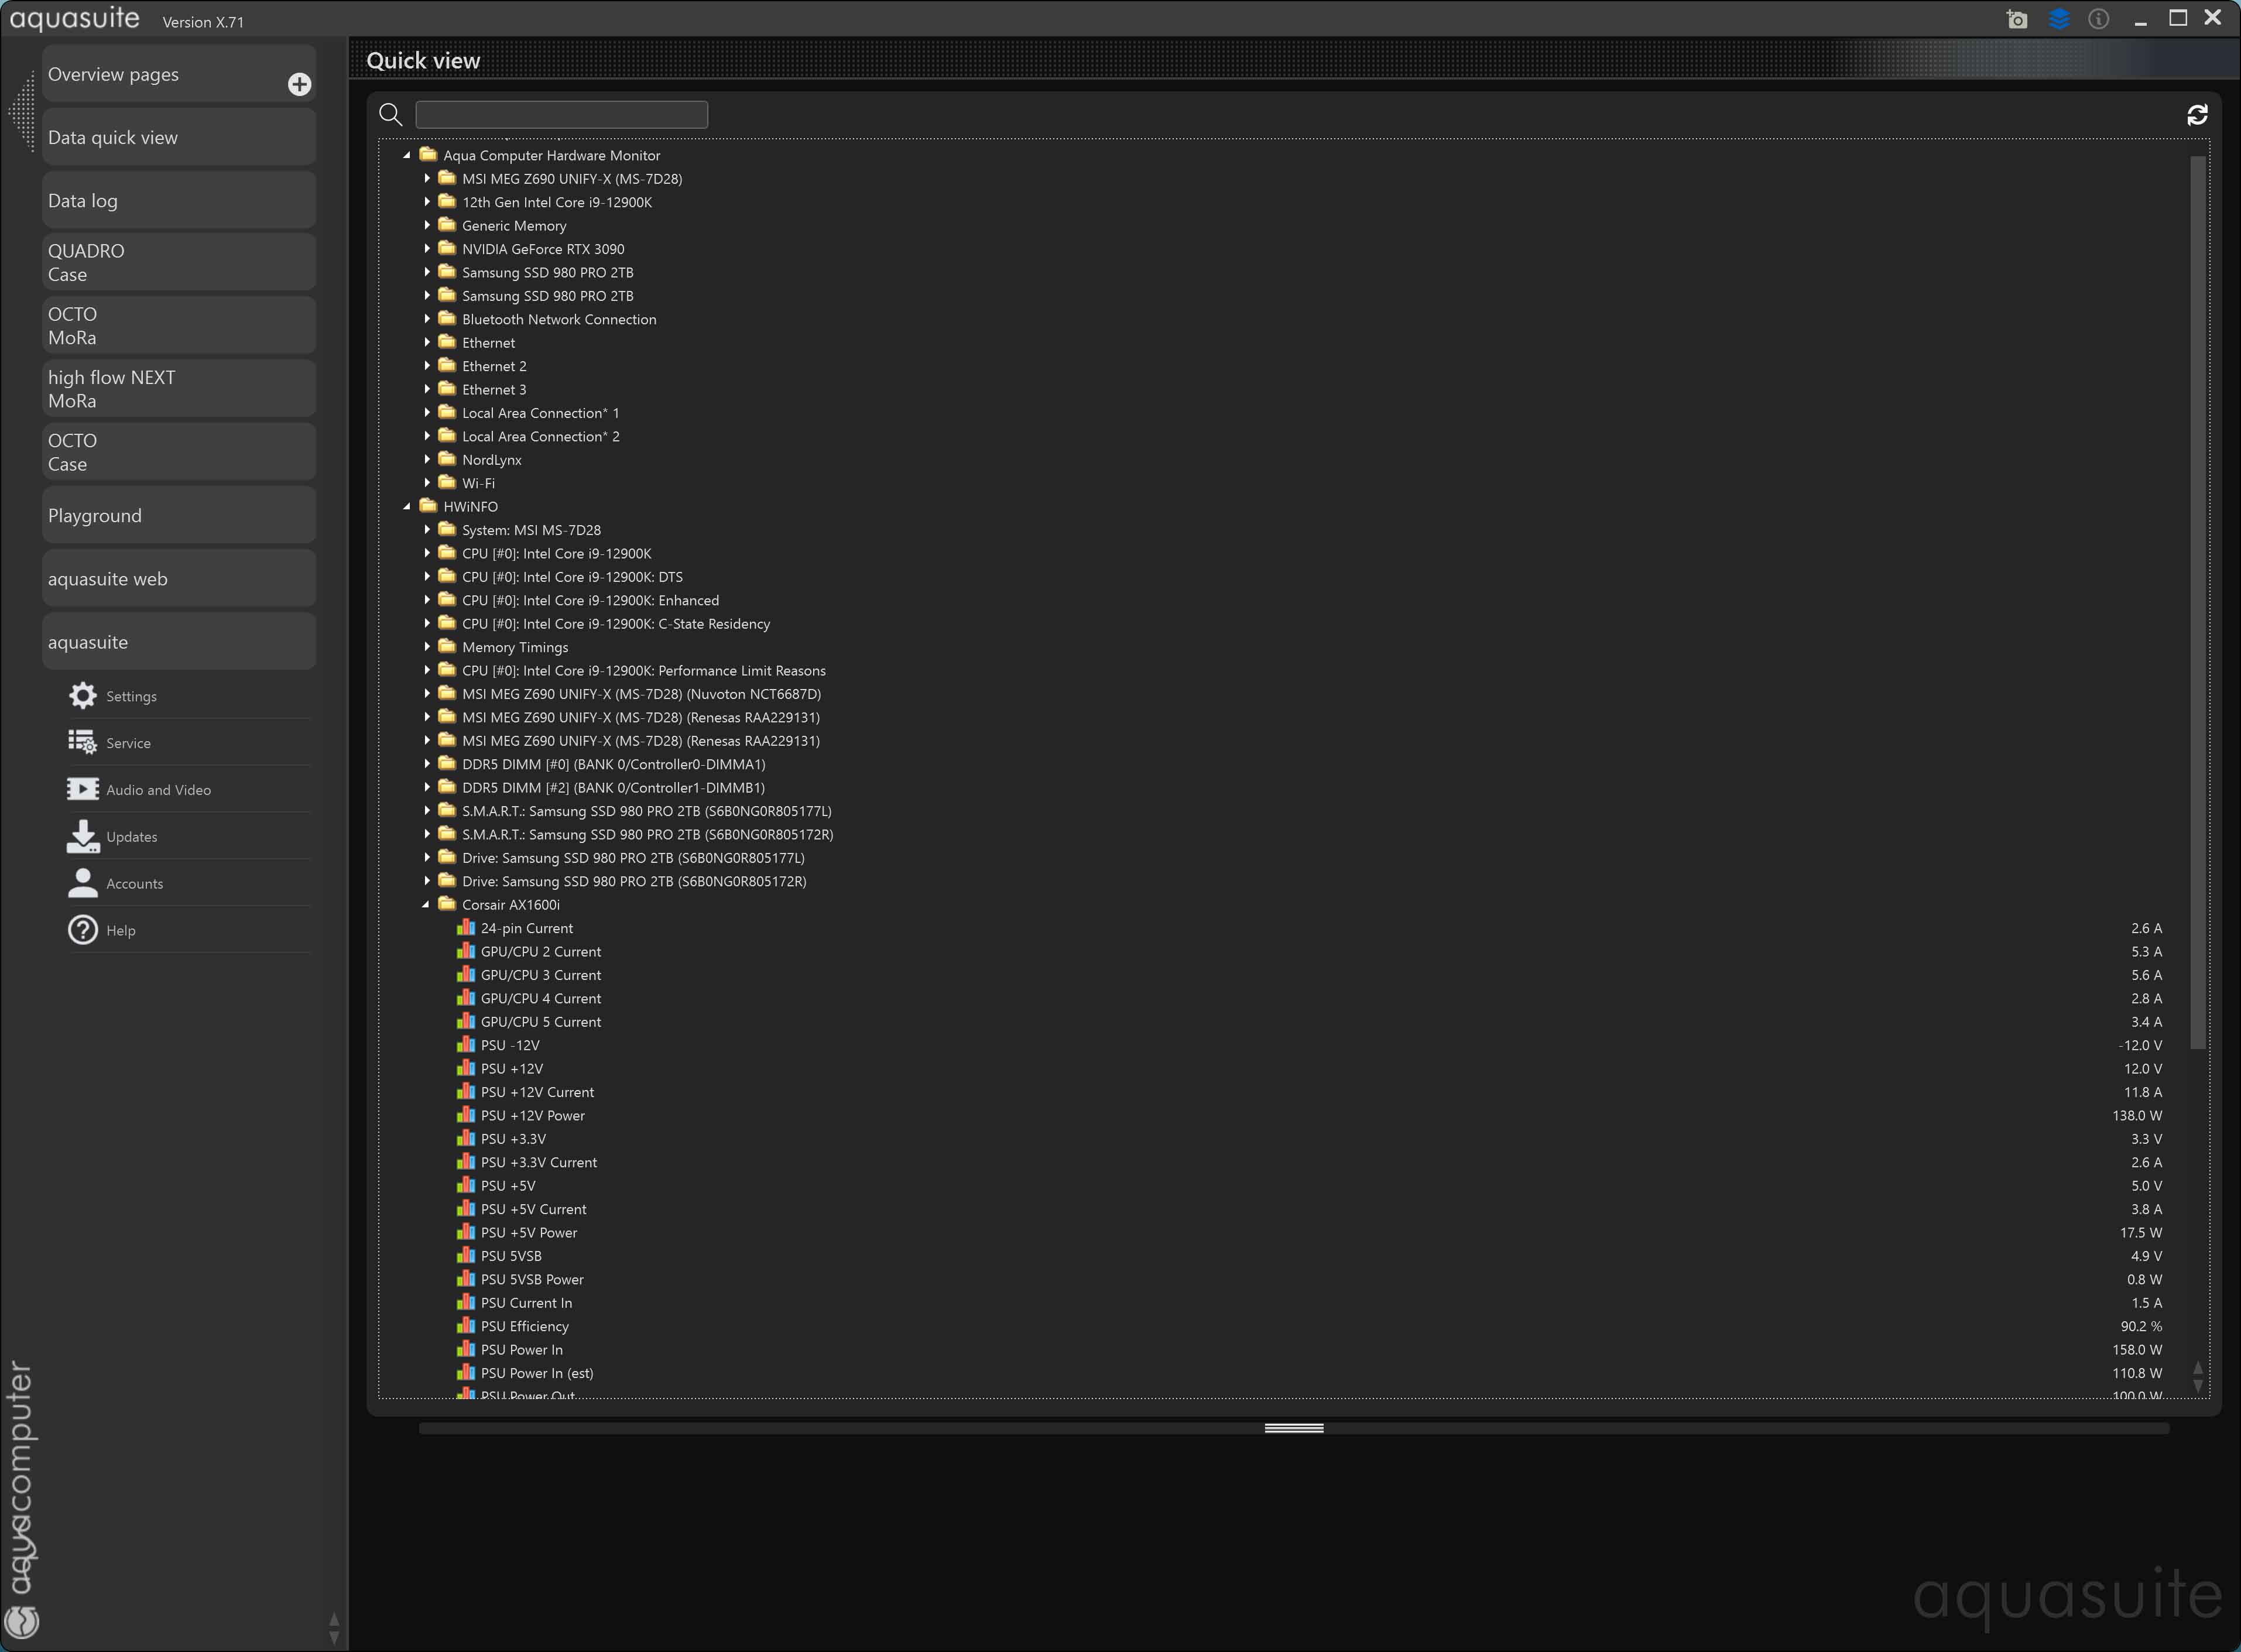The width and height of the screenshot is (2241, 1652).
Task: Open Accounts via person icon
Action: [83, 883]
